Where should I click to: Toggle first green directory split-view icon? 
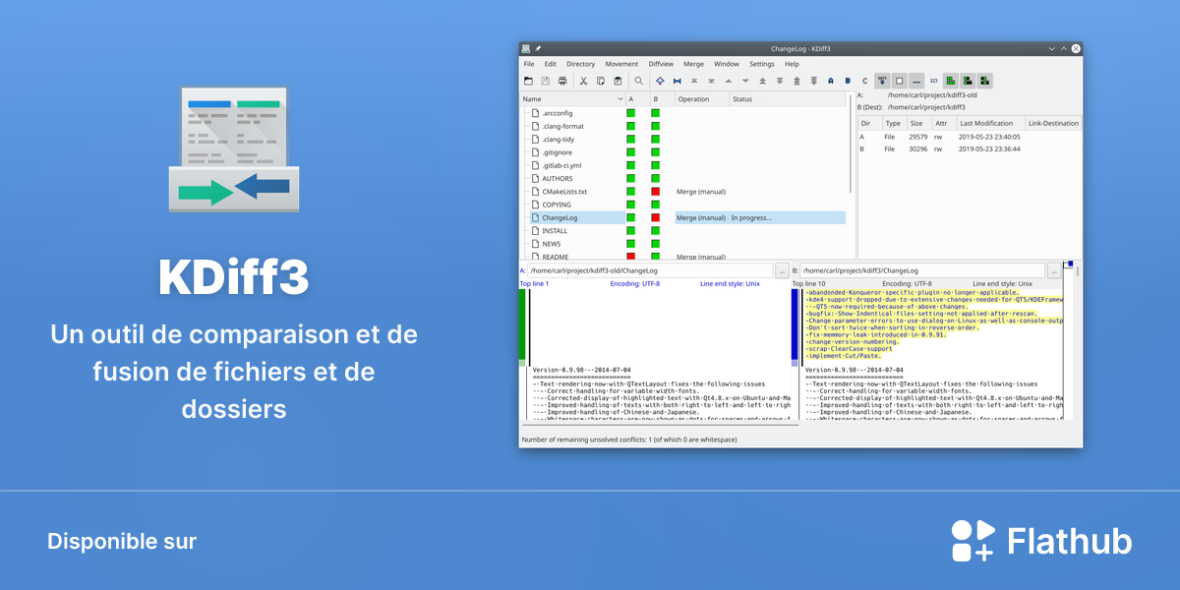951,81
